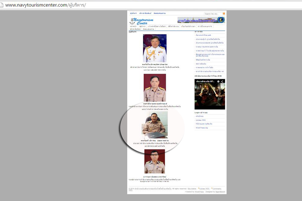302x201 pixels.
Task: Open the first navigation menu tab
Action: point(133,26)
